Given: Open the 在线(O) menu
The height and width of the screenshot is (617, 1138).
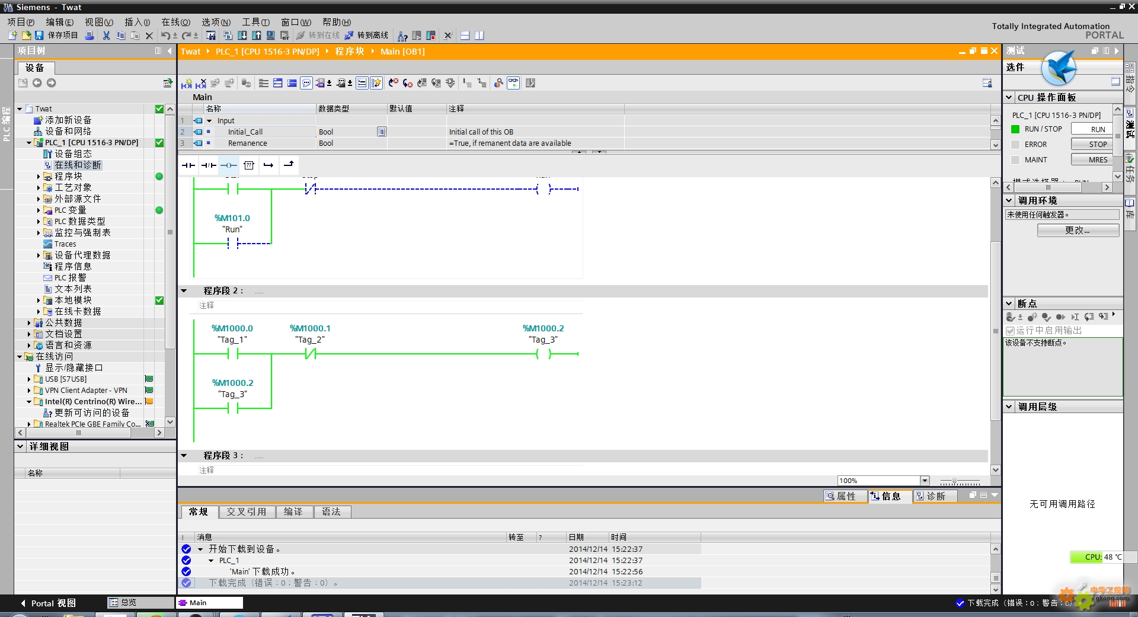Looking at the screenshot, I should coord(176,22).
